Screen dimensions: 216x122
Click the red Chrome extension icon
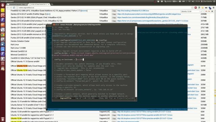(x=196, y=7)
